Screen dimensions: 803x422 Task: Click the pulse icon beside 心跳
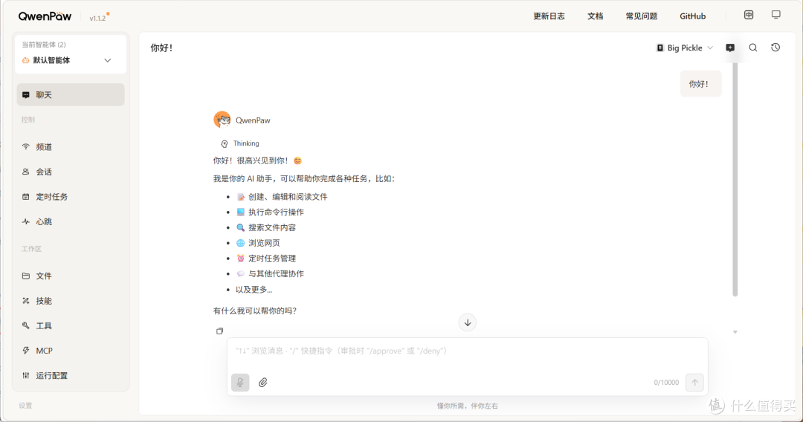pyautogui.click(x=25, y=221)
